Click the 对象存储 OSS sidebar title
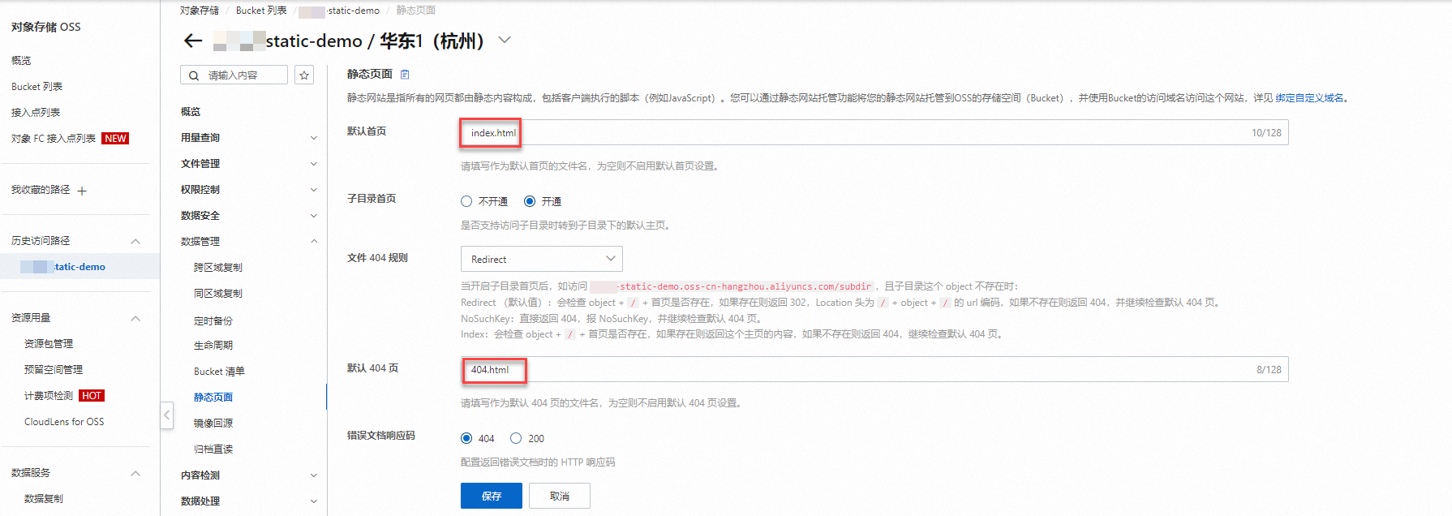 click(x=46, y=27)
